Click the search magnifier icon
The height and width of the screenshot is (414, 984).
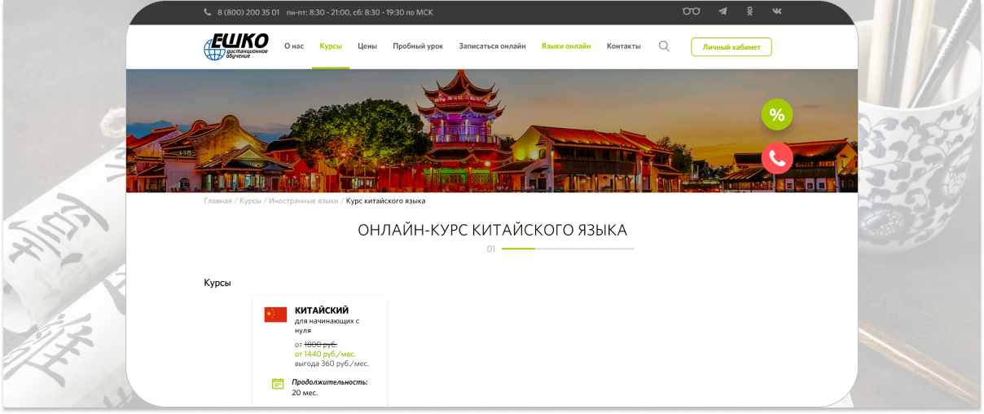(664, 46)
